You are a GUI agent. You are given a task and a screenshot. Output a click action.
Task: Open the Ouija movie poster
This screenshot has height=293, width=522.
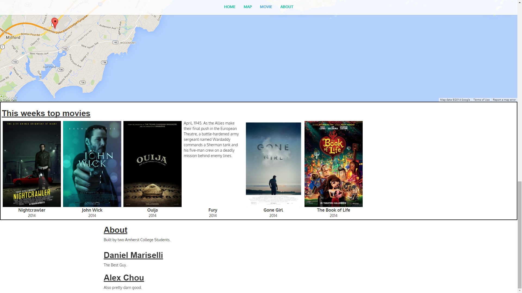click(x=153, y=164)
